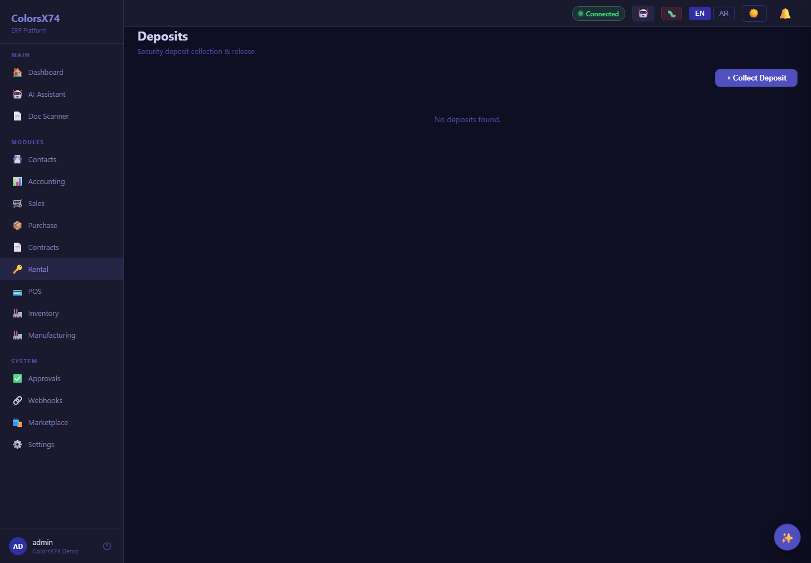Screen dimensions: 811x563
Task: Click the Inventory factory icon
Action: pos(17,313)
